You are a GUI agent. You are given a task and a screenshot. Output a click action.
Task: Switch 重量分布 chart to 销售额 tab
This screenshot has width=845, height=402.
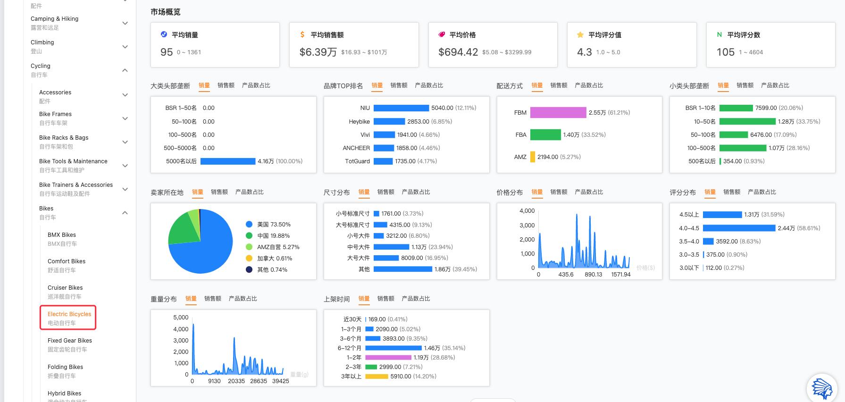tap(213, 299)
